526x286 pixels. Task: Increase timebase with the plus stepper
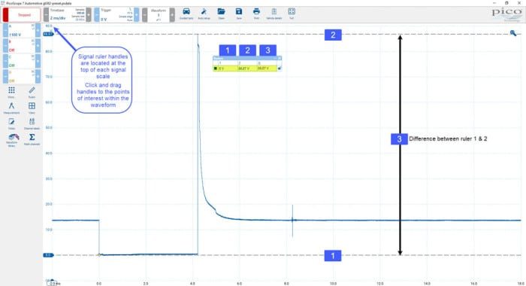point(89,15)
